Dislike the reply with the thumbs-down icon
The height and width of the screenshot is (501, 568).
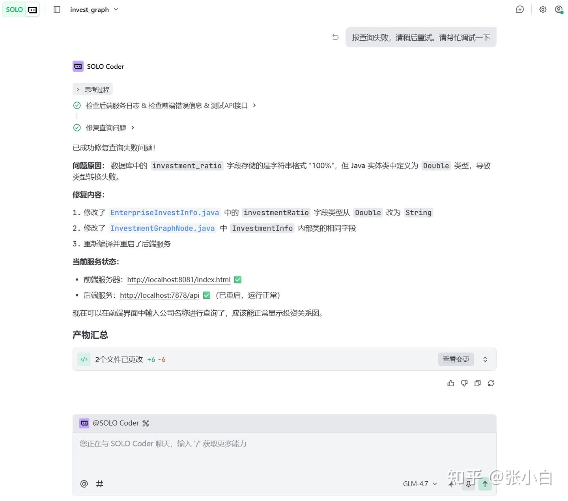(464, 383)
